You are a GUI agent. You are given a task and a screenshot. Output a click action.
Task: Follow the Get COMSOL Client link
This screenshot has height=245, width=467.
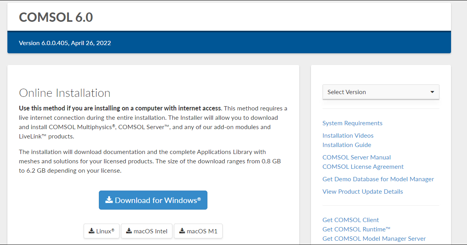350,220
